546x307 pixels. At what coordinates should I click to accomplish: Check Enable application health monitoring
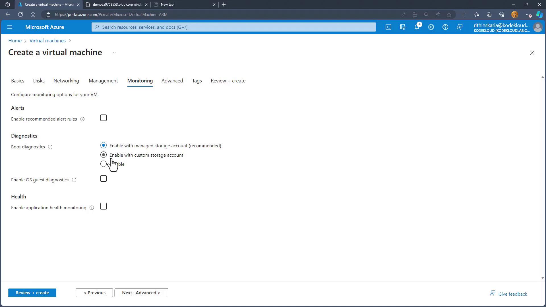[104, 207]
